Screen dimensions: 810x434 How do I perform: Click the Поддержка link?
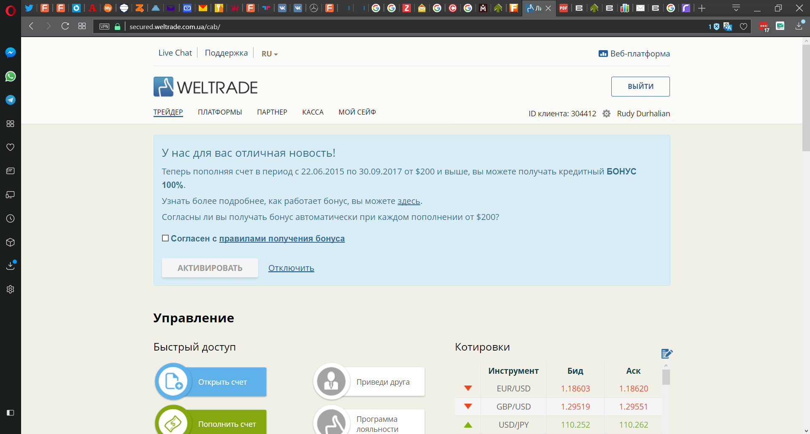pyautogui.click(x=226, y=53)
